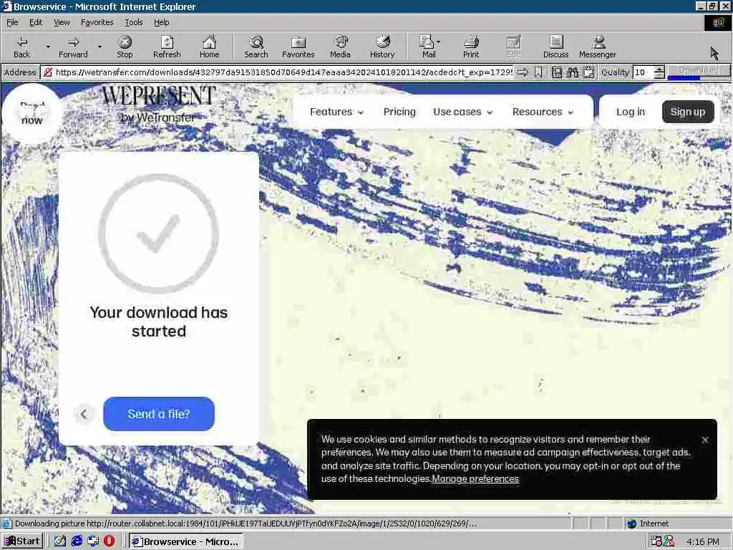Image resolution: width=733 pixels, height=550 pixels.
Task: Open the File menu
Action: (13, 22)
